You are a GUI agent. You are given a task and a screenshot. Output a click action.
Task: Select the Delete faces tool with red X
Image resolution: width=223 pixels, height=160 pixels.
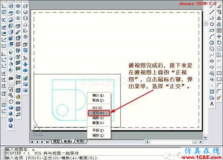click(x=18, y=44)
